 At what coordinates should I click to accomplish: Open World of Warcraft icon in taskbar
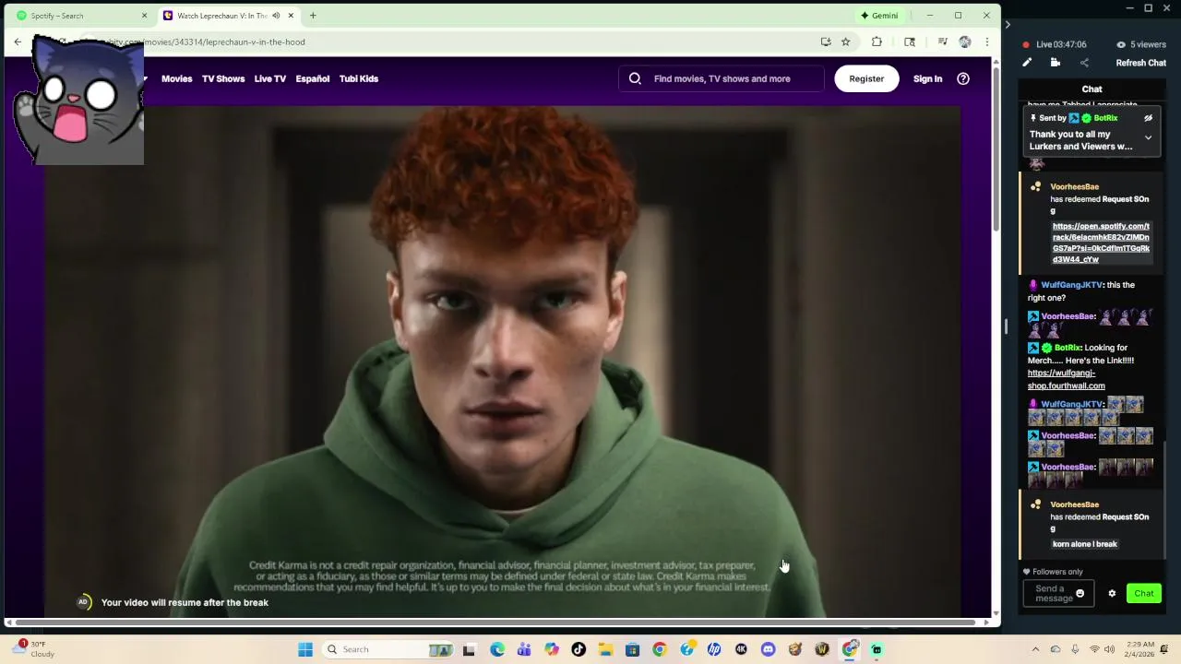[x=822, y=649]
